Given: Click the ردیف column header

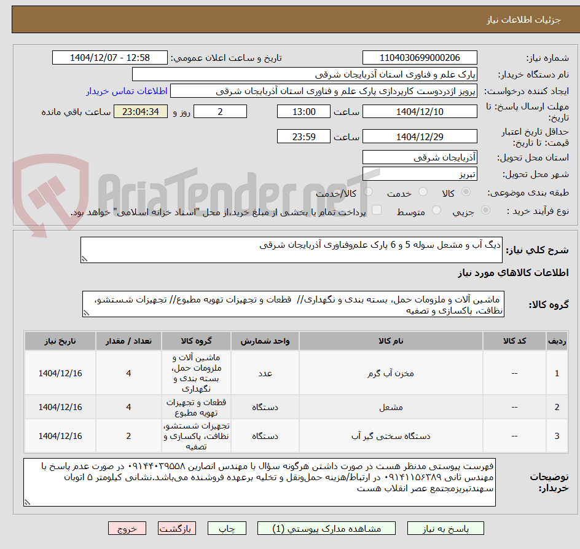Looking at the screenshot, I should (557, 341).
